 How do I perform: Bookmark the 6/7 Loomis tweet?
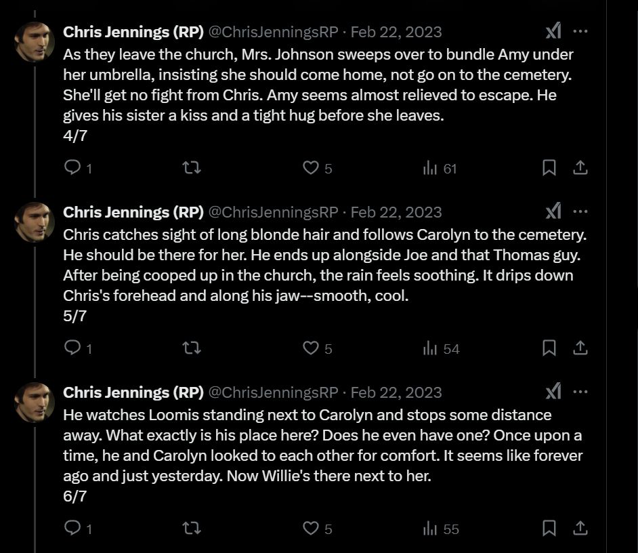click(549, 529)
